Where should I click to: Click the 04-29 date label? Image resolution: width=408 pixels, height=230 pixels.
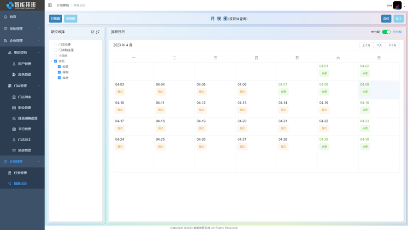click(324, 139)
